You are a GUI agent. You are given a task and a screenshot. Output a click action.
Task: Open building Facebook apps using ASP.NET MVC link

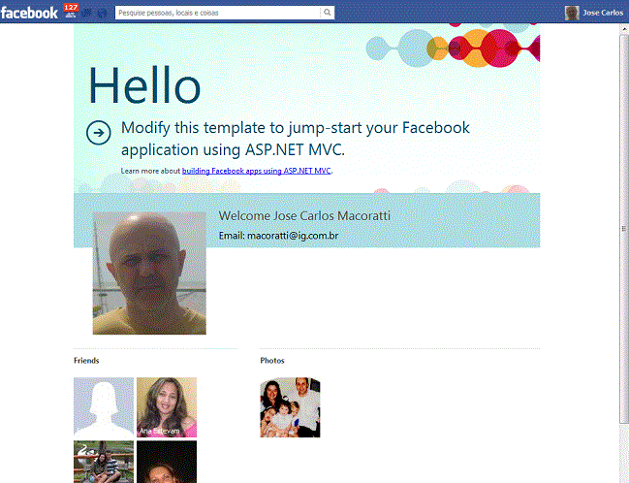pyautogui.click(x=256, y=171)
